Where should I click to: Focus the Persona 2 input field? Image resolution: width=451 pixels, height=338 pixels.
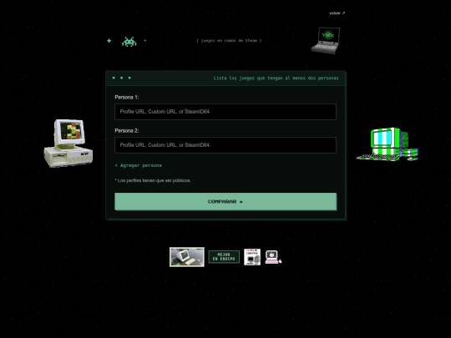coord(225,145)
